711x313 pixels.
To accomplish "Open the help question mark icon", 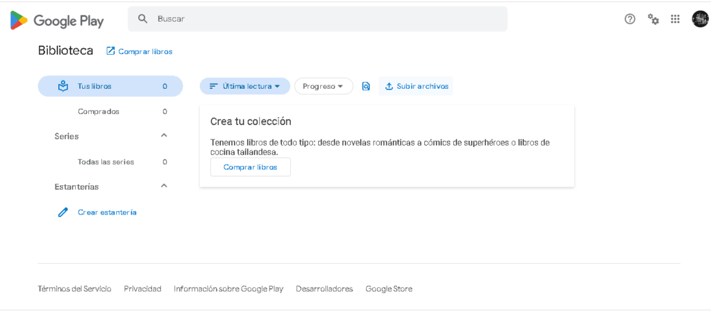I will tap(630, 19).
